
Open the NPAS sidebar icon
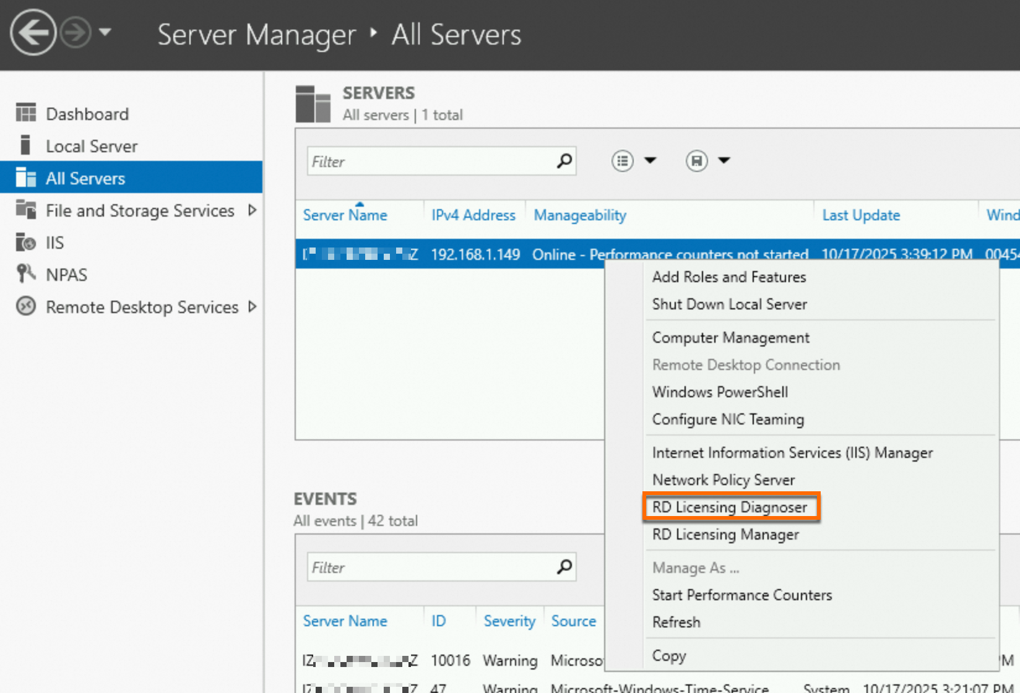click(26, 273)
